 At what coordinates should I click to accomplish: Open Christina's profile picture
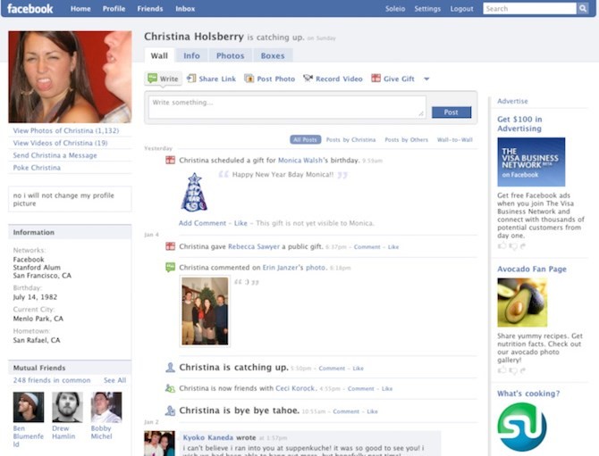[x=70, y=77]
